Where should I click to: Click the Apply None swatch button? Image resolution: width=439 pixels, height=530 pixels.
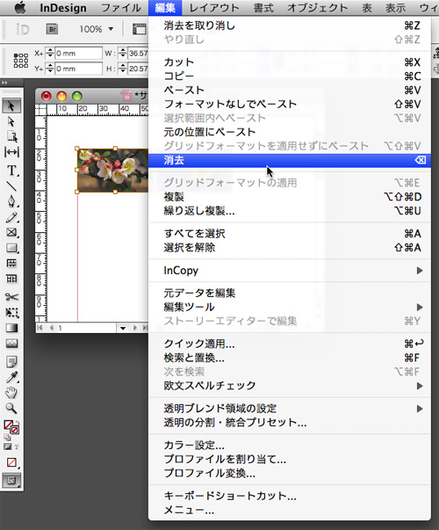[x=11, y=462]
